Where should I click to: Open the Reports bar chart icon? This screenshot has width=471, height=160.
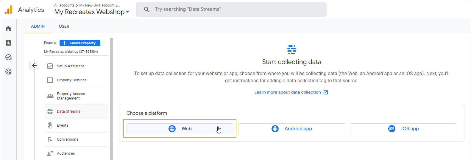pyautogui.click(x=8, y=43)
